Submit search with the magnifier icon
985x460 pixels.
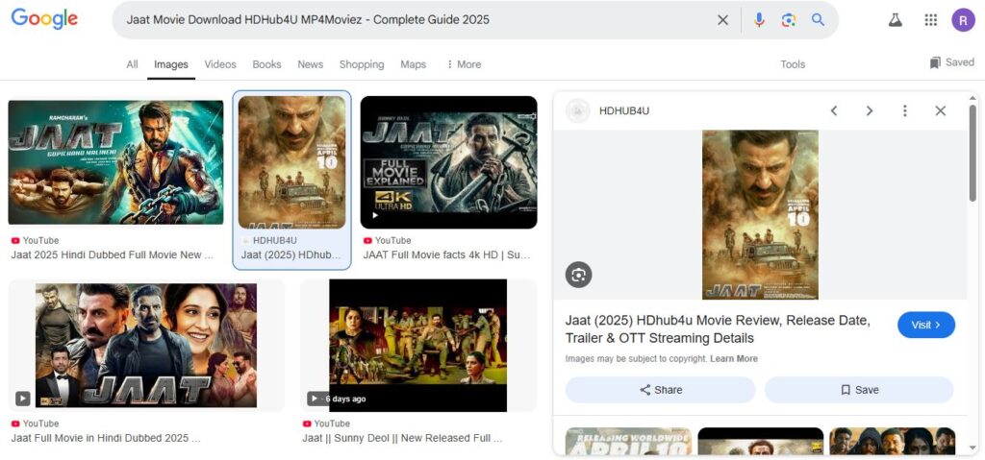click(818, 20)
